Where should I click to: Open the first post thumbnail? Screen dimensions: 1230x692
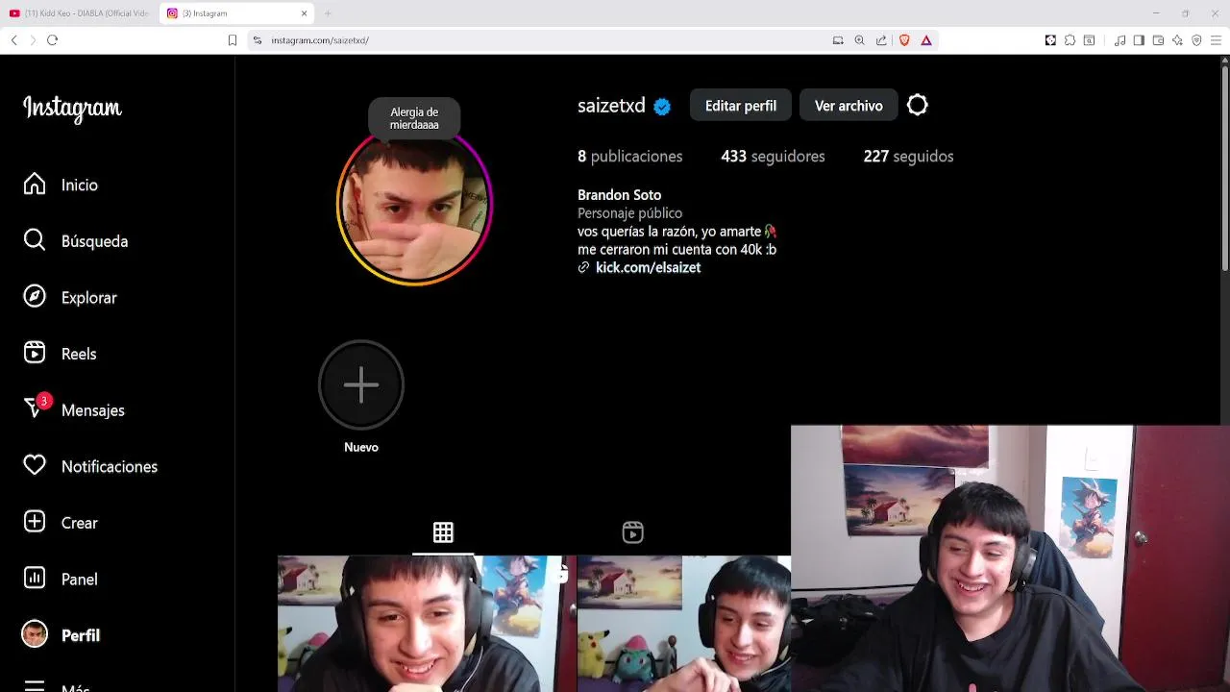(x=426, y=624)
